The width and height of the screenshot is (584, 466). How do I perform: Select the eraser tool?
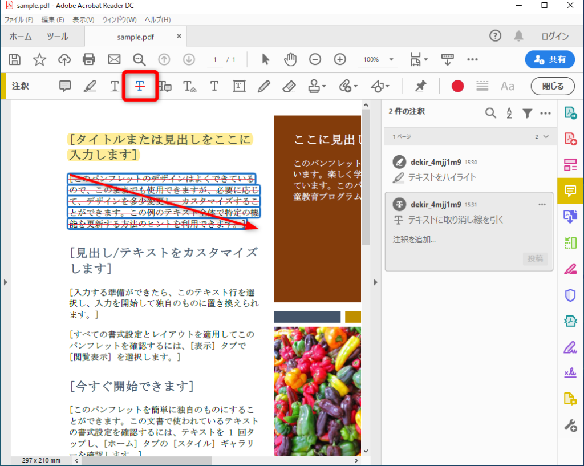point(289,86)
